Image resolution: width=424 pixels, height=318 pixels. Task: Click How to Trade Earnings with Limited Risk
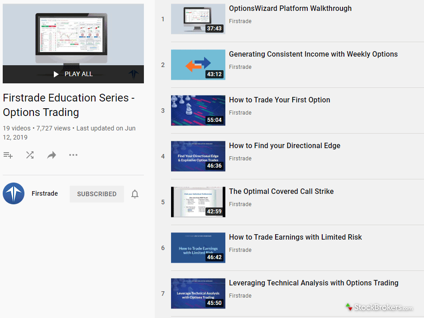295,237
